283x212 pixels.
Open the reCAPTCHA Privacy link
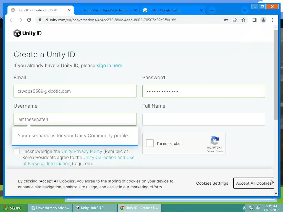tap(210, 151)
